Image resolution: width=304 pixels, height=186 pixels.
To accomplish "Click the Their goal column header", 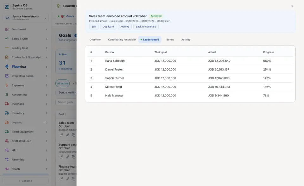I will [x=161, y=52].
